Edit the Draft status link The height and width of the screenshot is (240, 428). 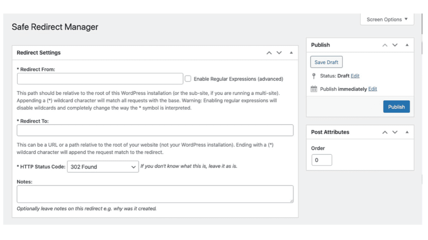click(355, 76)
